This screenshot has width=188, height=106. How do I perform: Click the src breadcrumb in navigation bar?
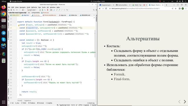[29, 13]
